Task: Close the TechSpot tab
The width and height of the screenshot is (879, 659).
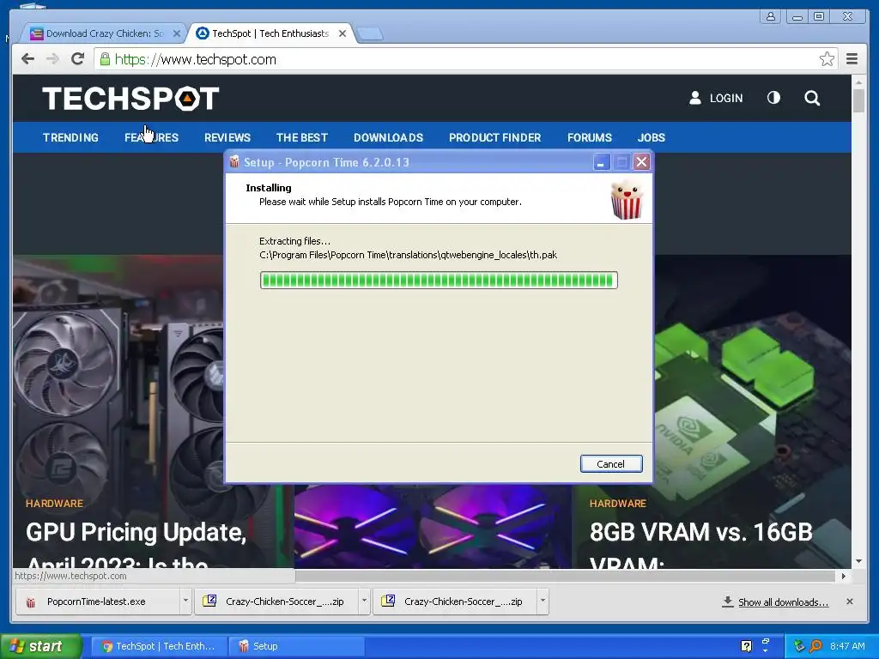Action: point(343,33)
